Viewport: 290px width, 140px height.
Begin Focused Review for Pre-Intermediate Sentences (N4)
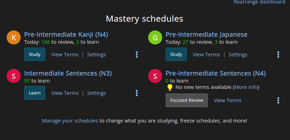click(x=187, y=100)
